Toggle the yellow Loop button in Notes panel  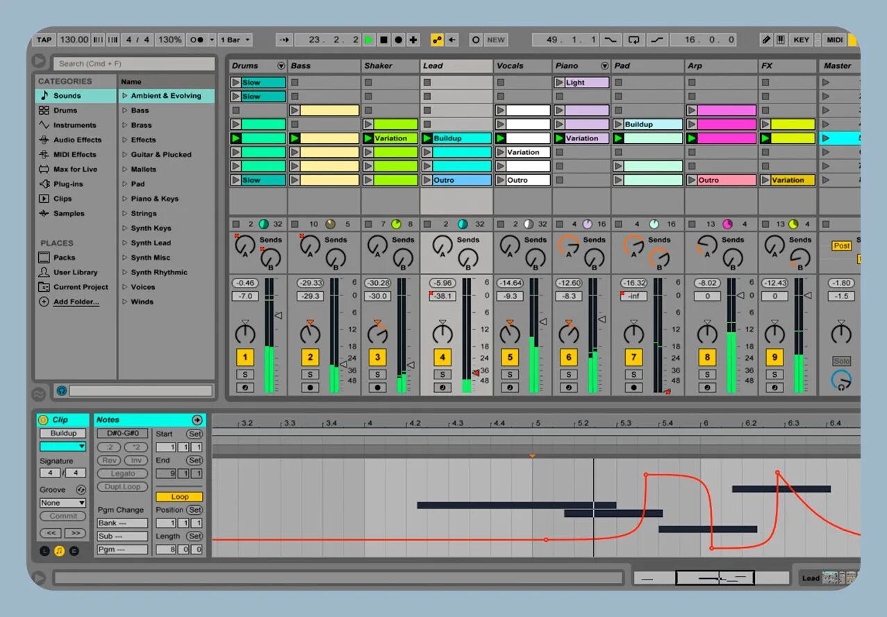[x=179, y=497]
